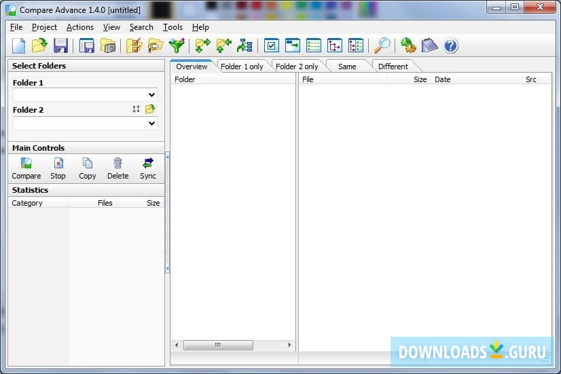This screenshot has width=561, height=374.
Task: Click the folder with up-left green arrows icon
Action: point(223,45)
